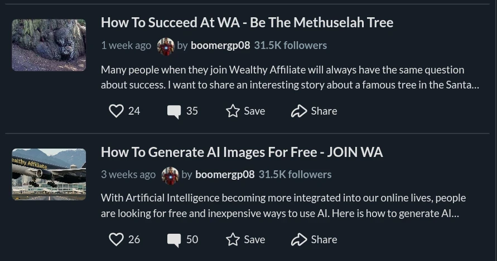Visit boomergp08 profile from AI Images post
The width and height of the screenshot is (497, 261).
point(225,175)
